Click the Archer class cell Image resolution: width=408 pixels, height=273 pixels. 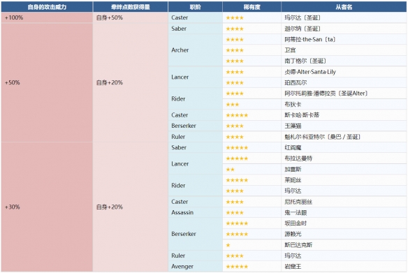tap(195, 50)
